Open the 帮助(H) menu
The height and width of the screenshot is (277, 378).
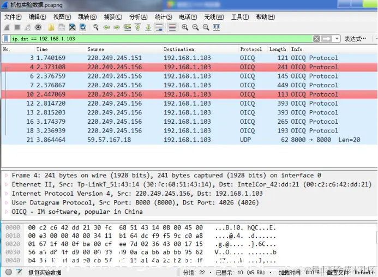coord(265,17)
